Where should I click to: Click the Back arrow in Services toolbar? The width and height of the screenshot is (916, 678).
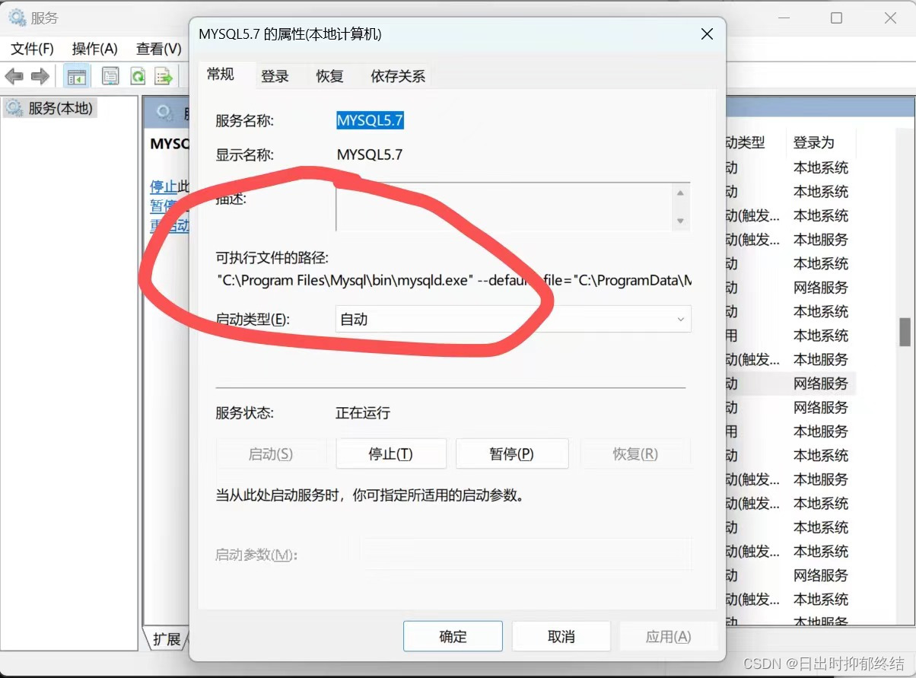(x=14, y=76)
